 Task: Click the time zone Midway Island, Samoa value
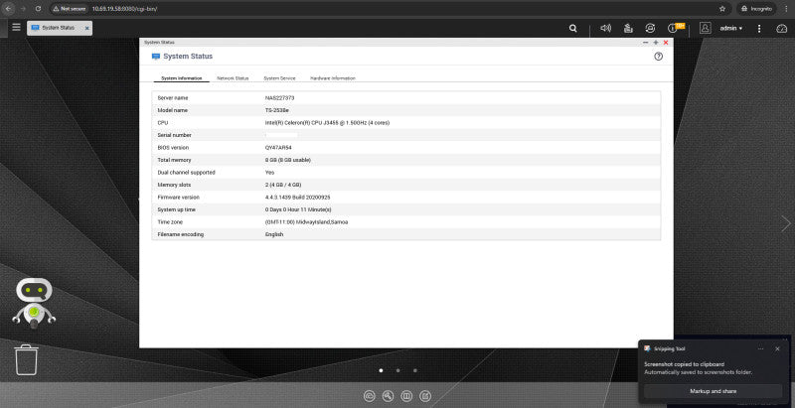[306, 221]
